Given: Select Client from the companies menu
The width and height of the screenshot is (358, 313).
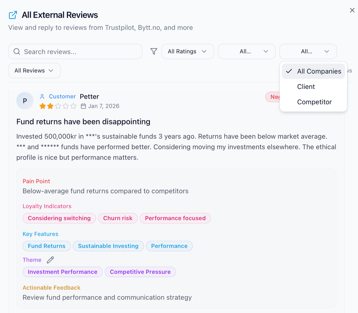Looking at the screenshot, I should 306,87.
